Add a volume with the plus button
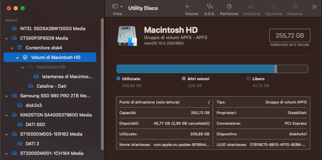Screen dimensions: 322x160 click(187, 6)
